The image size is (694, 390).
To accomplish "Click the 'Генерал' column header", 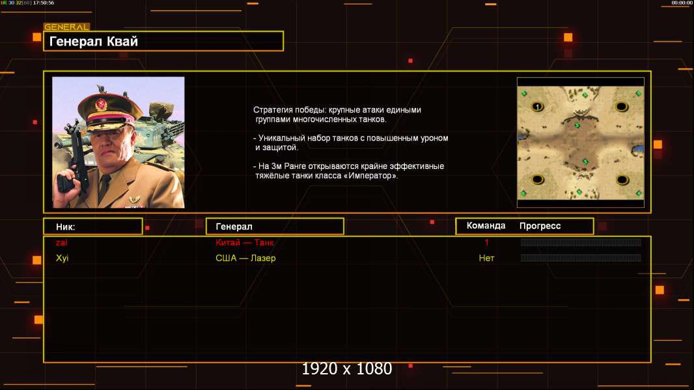I will [275, 227].
